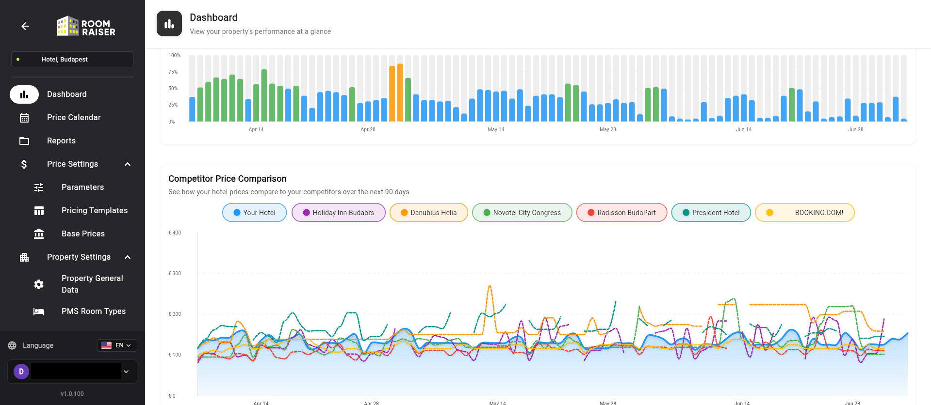Screen dimensions: 931x405
Task: Select the Hotel, Budapest property button
Action: 72,60
